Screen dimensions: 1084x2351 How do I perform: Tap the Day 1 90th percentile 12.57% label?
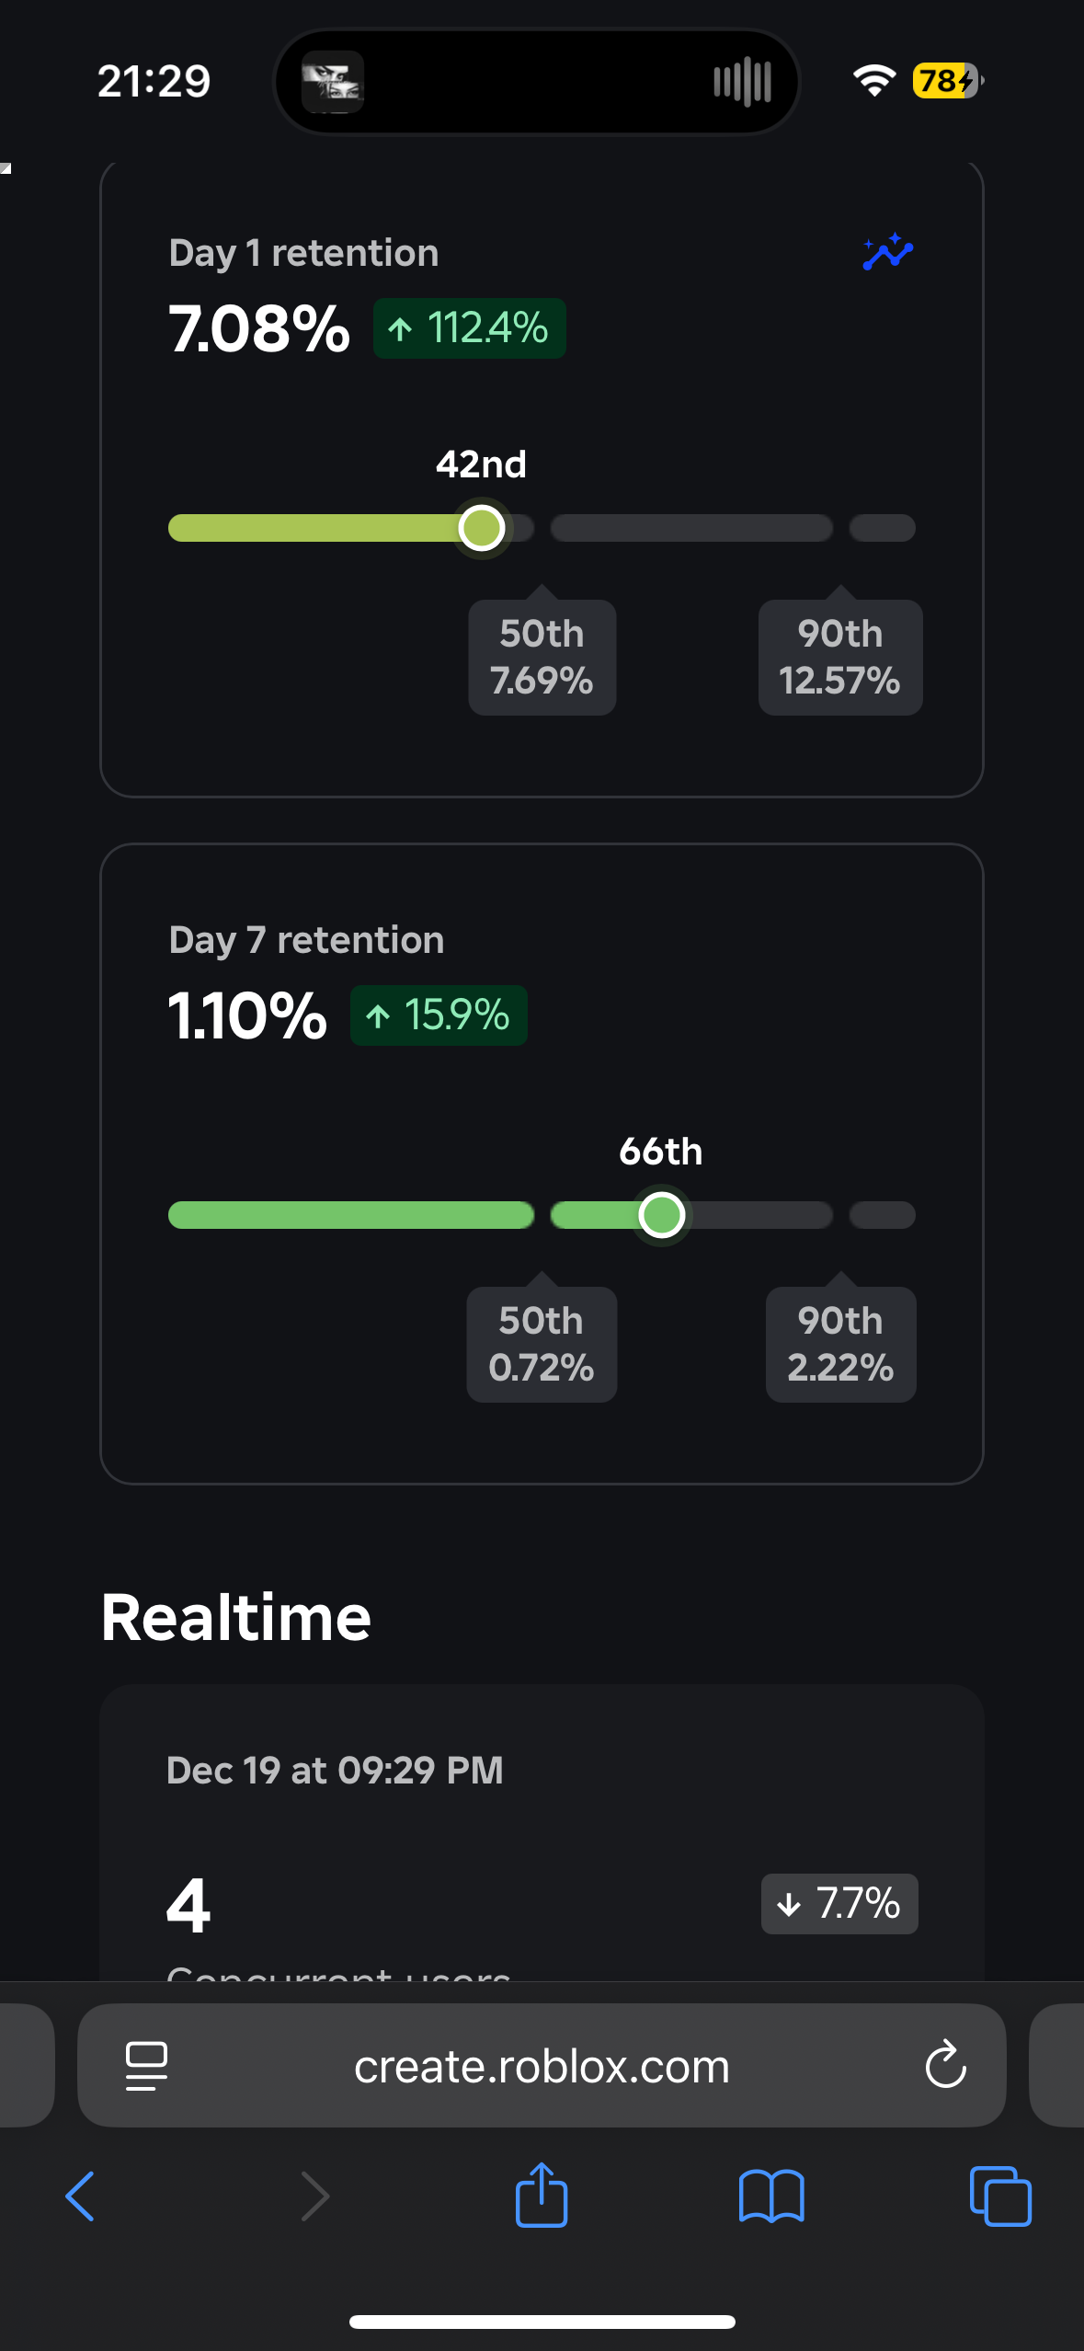click(x=840, y=657)
